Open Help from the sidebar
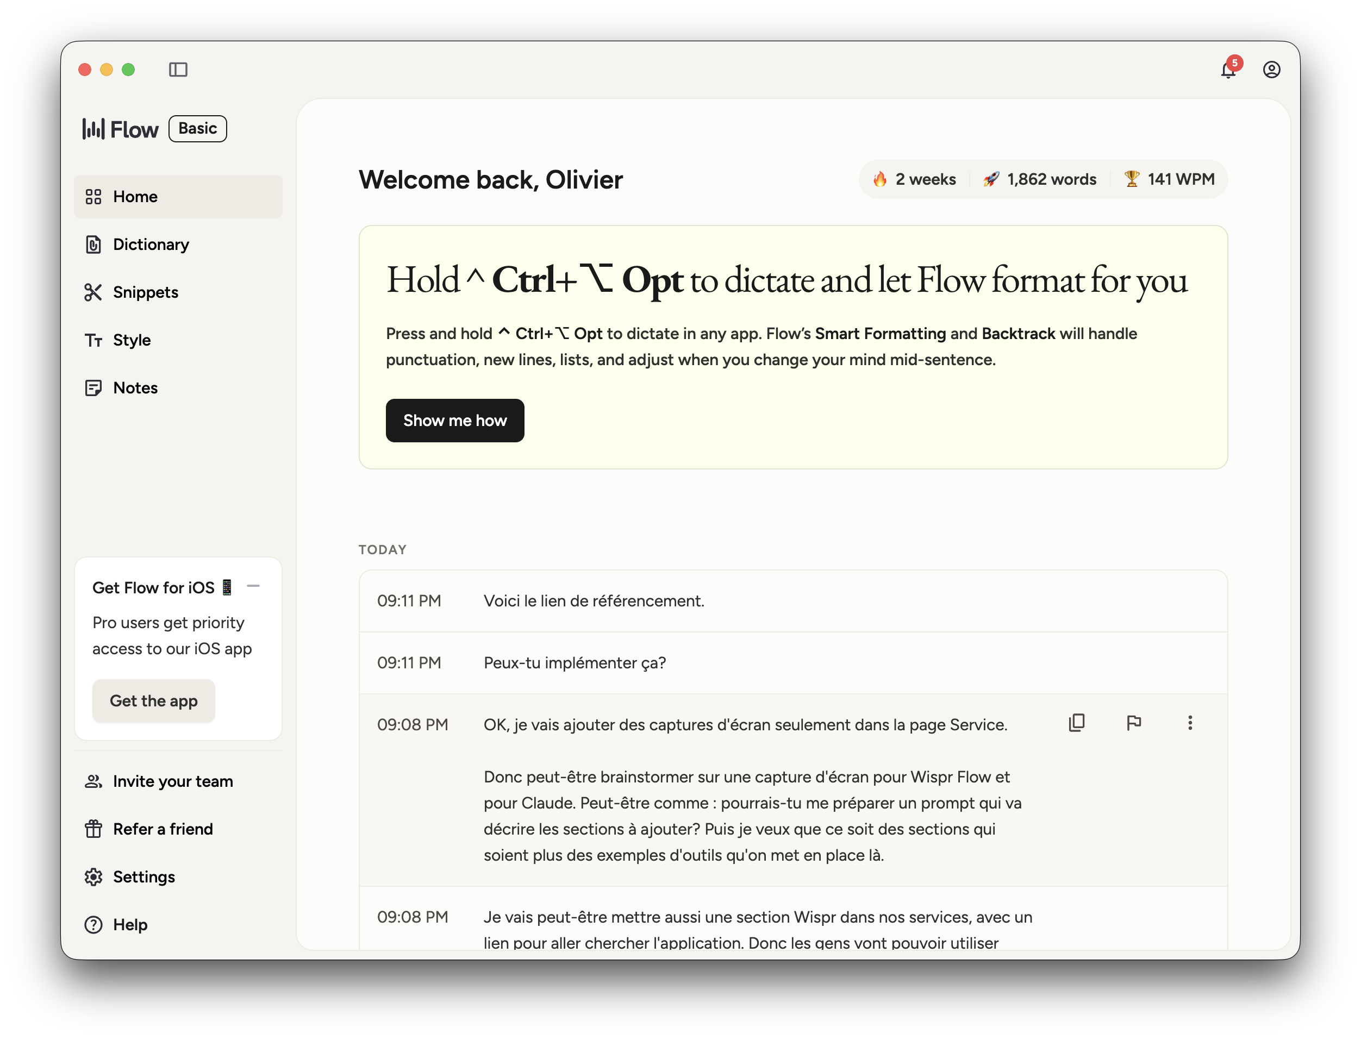This screenshot has height=1040, width=1361. (x=129, y=924)
